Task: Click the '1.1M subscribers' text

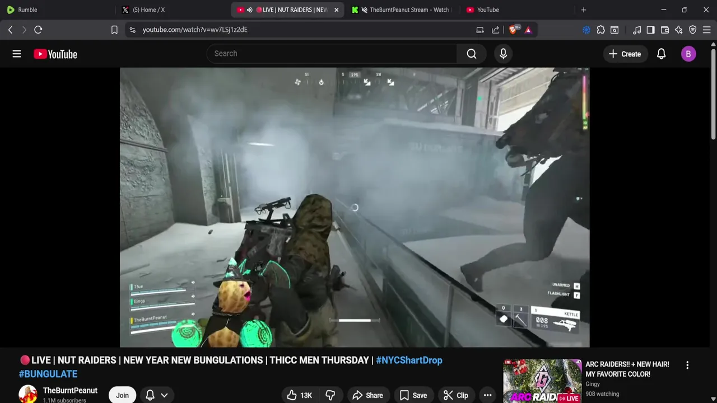Action: 64,401
